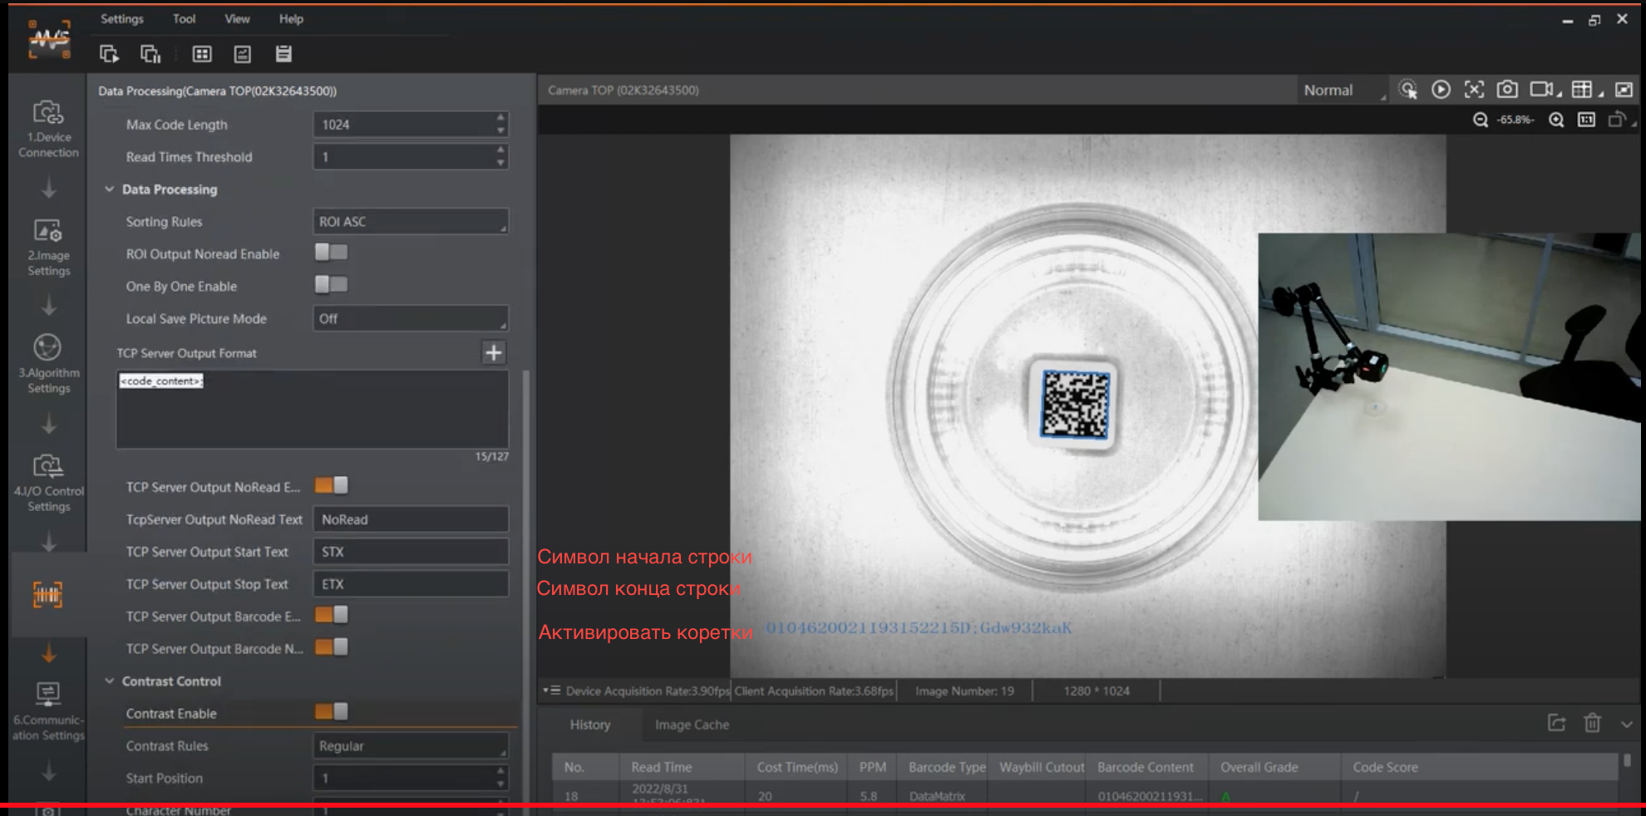The image size is (1646, 816).
Task: Delete history records with trash icon
Action: tap(1592, 723)
